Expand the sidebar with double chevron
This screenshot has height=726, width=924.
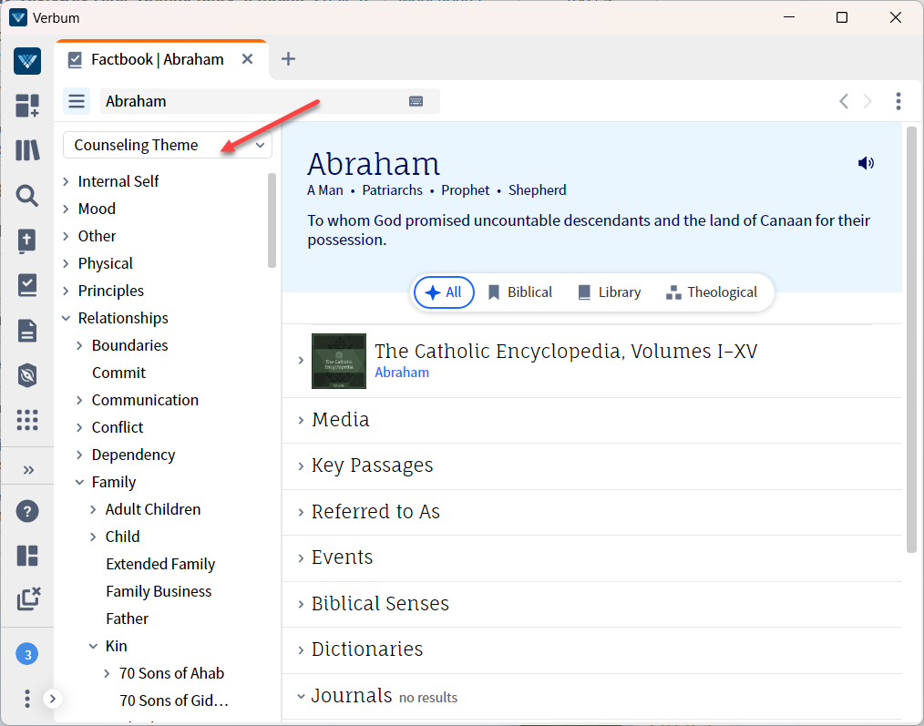(x=28, y=470)
